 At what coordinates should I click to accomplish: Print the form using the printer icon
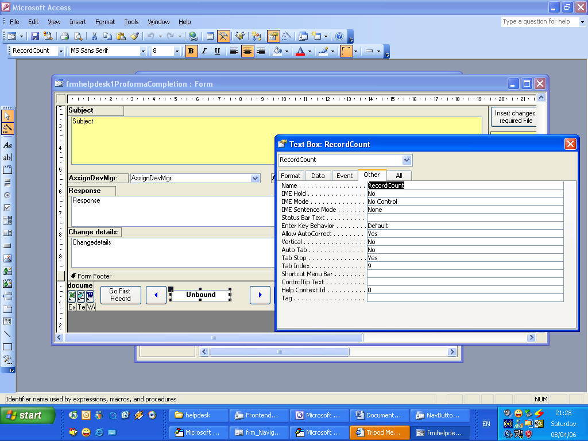coord(64,36)
